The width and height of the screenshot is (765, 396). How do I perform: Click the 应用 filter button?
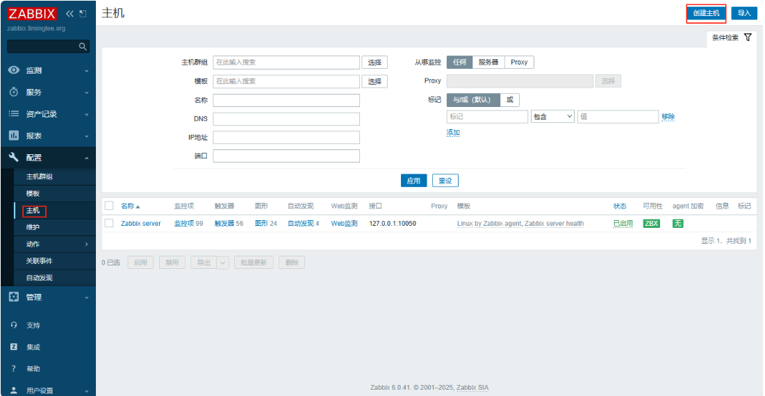[413, 181]
